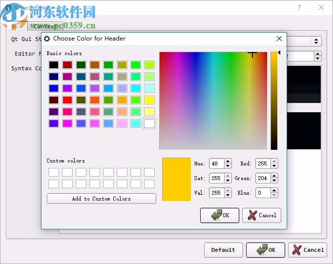Cancel the Choose Color dialog

tap(262, 215)
